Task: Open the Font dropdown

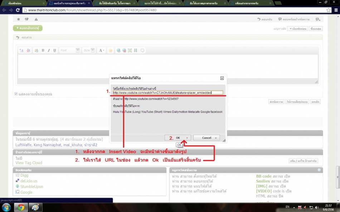Action: [x=70, y=51]
